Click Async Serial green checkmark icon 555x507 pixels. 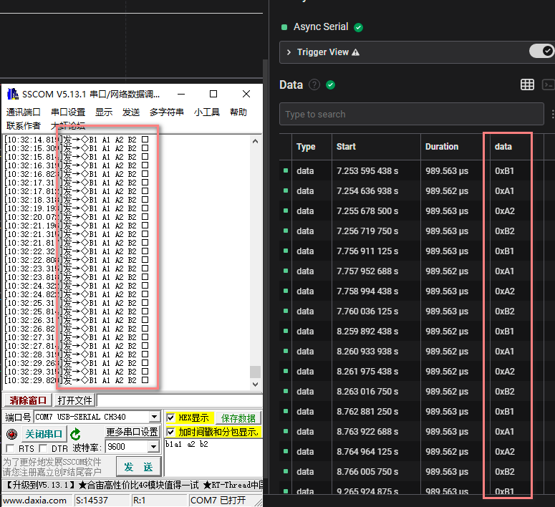[x=358, y=27]
